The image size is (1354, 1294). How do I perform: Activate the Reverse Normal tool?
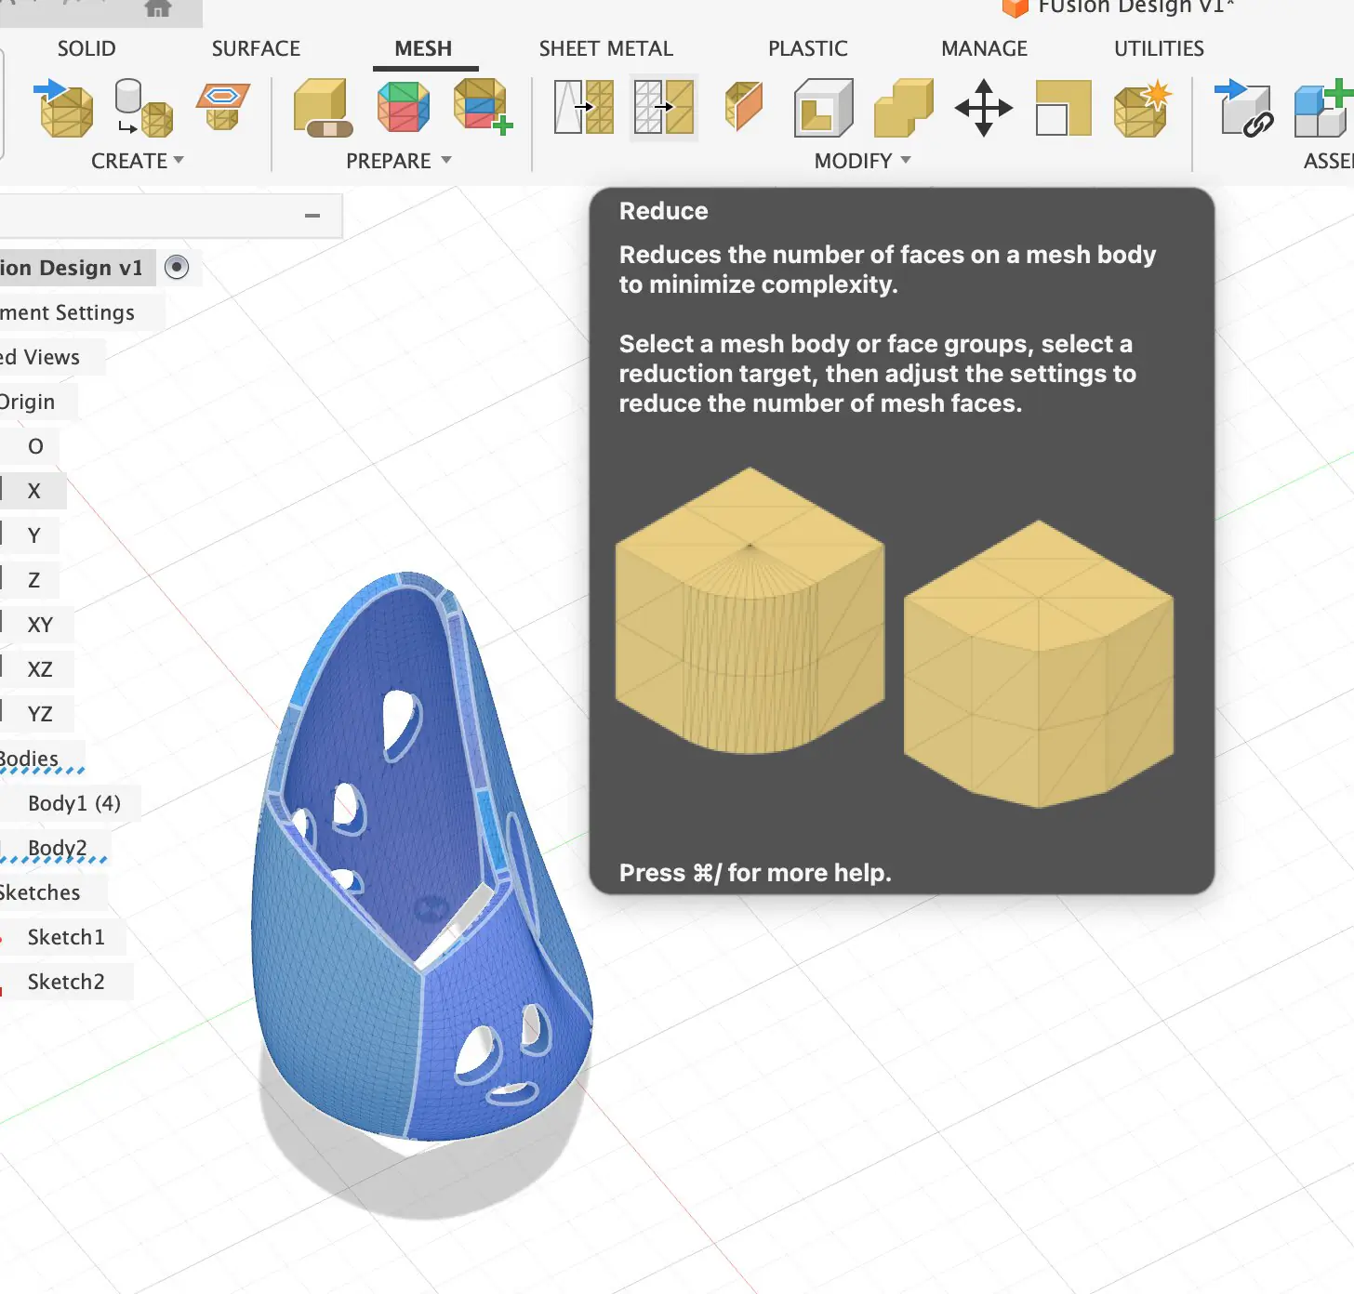pos(743,107)
